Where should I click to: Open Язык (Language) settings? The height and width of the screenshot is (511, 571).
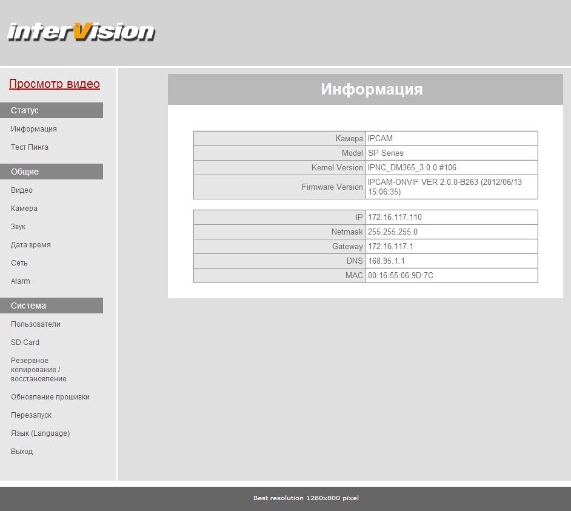coord(41,433)
